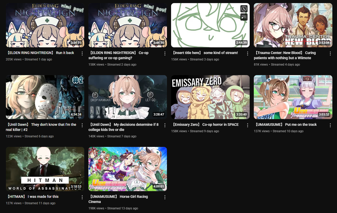Viewport: 337px width, 213px height.
Task: Open options menu for HITMAN video
Action: [x=82, y=197]
